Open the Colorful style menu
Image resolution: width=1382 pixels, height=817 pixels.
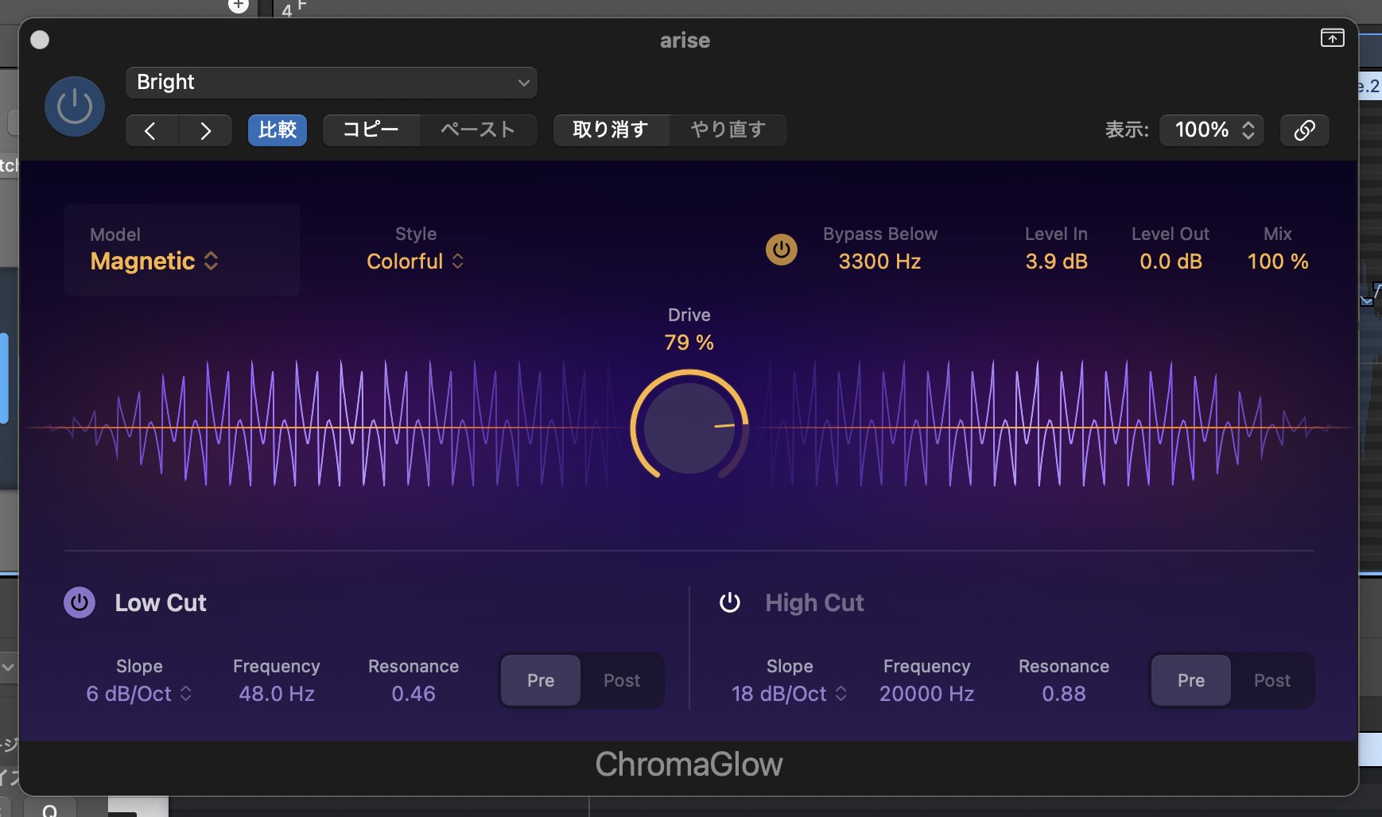pyautogui.click(x=415, y=261)
